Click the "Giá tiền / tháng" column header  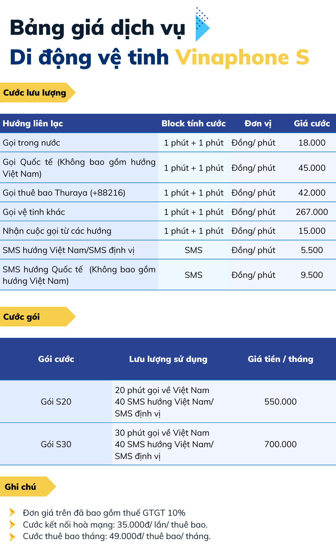coord(280,359)
